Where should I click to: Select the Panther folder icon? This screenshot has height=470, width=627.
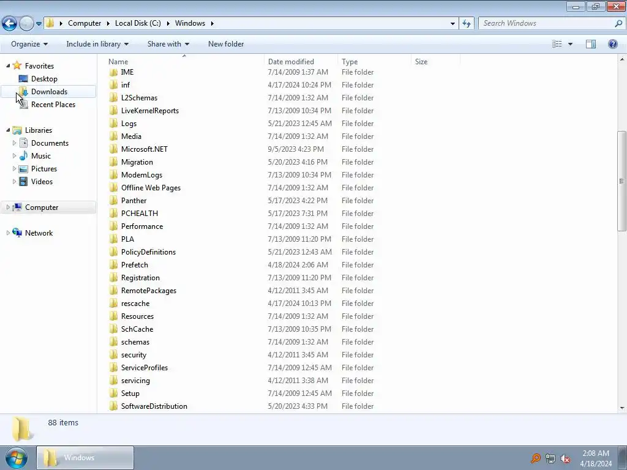[113, 200]
